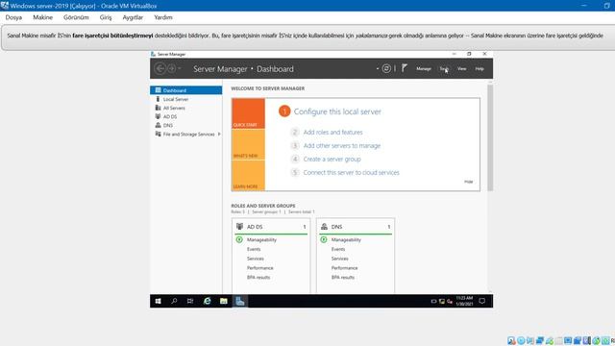Image resolution: width=615 pixels, height=346 pixels.
Task: Click Services in the AD DS tile
Action: point(255,259)
